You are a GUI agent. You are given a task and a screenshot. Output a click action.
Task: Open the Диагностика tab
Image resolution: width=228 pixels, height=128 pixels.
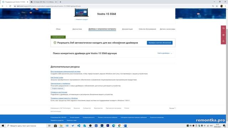[77, 29]
